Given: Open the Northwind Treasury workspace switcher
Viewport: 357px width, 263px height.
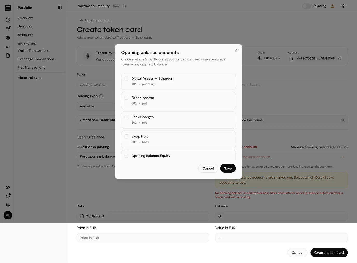Looking at the screenshot, I should pyautogui.click(x=102, y=6).
